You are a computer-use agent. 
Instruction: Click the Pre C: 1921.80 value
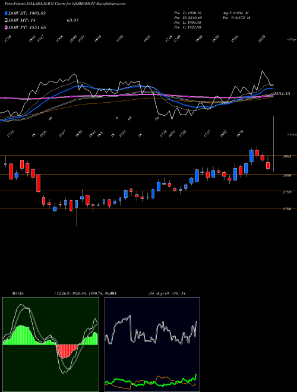(x=188, y=27)
